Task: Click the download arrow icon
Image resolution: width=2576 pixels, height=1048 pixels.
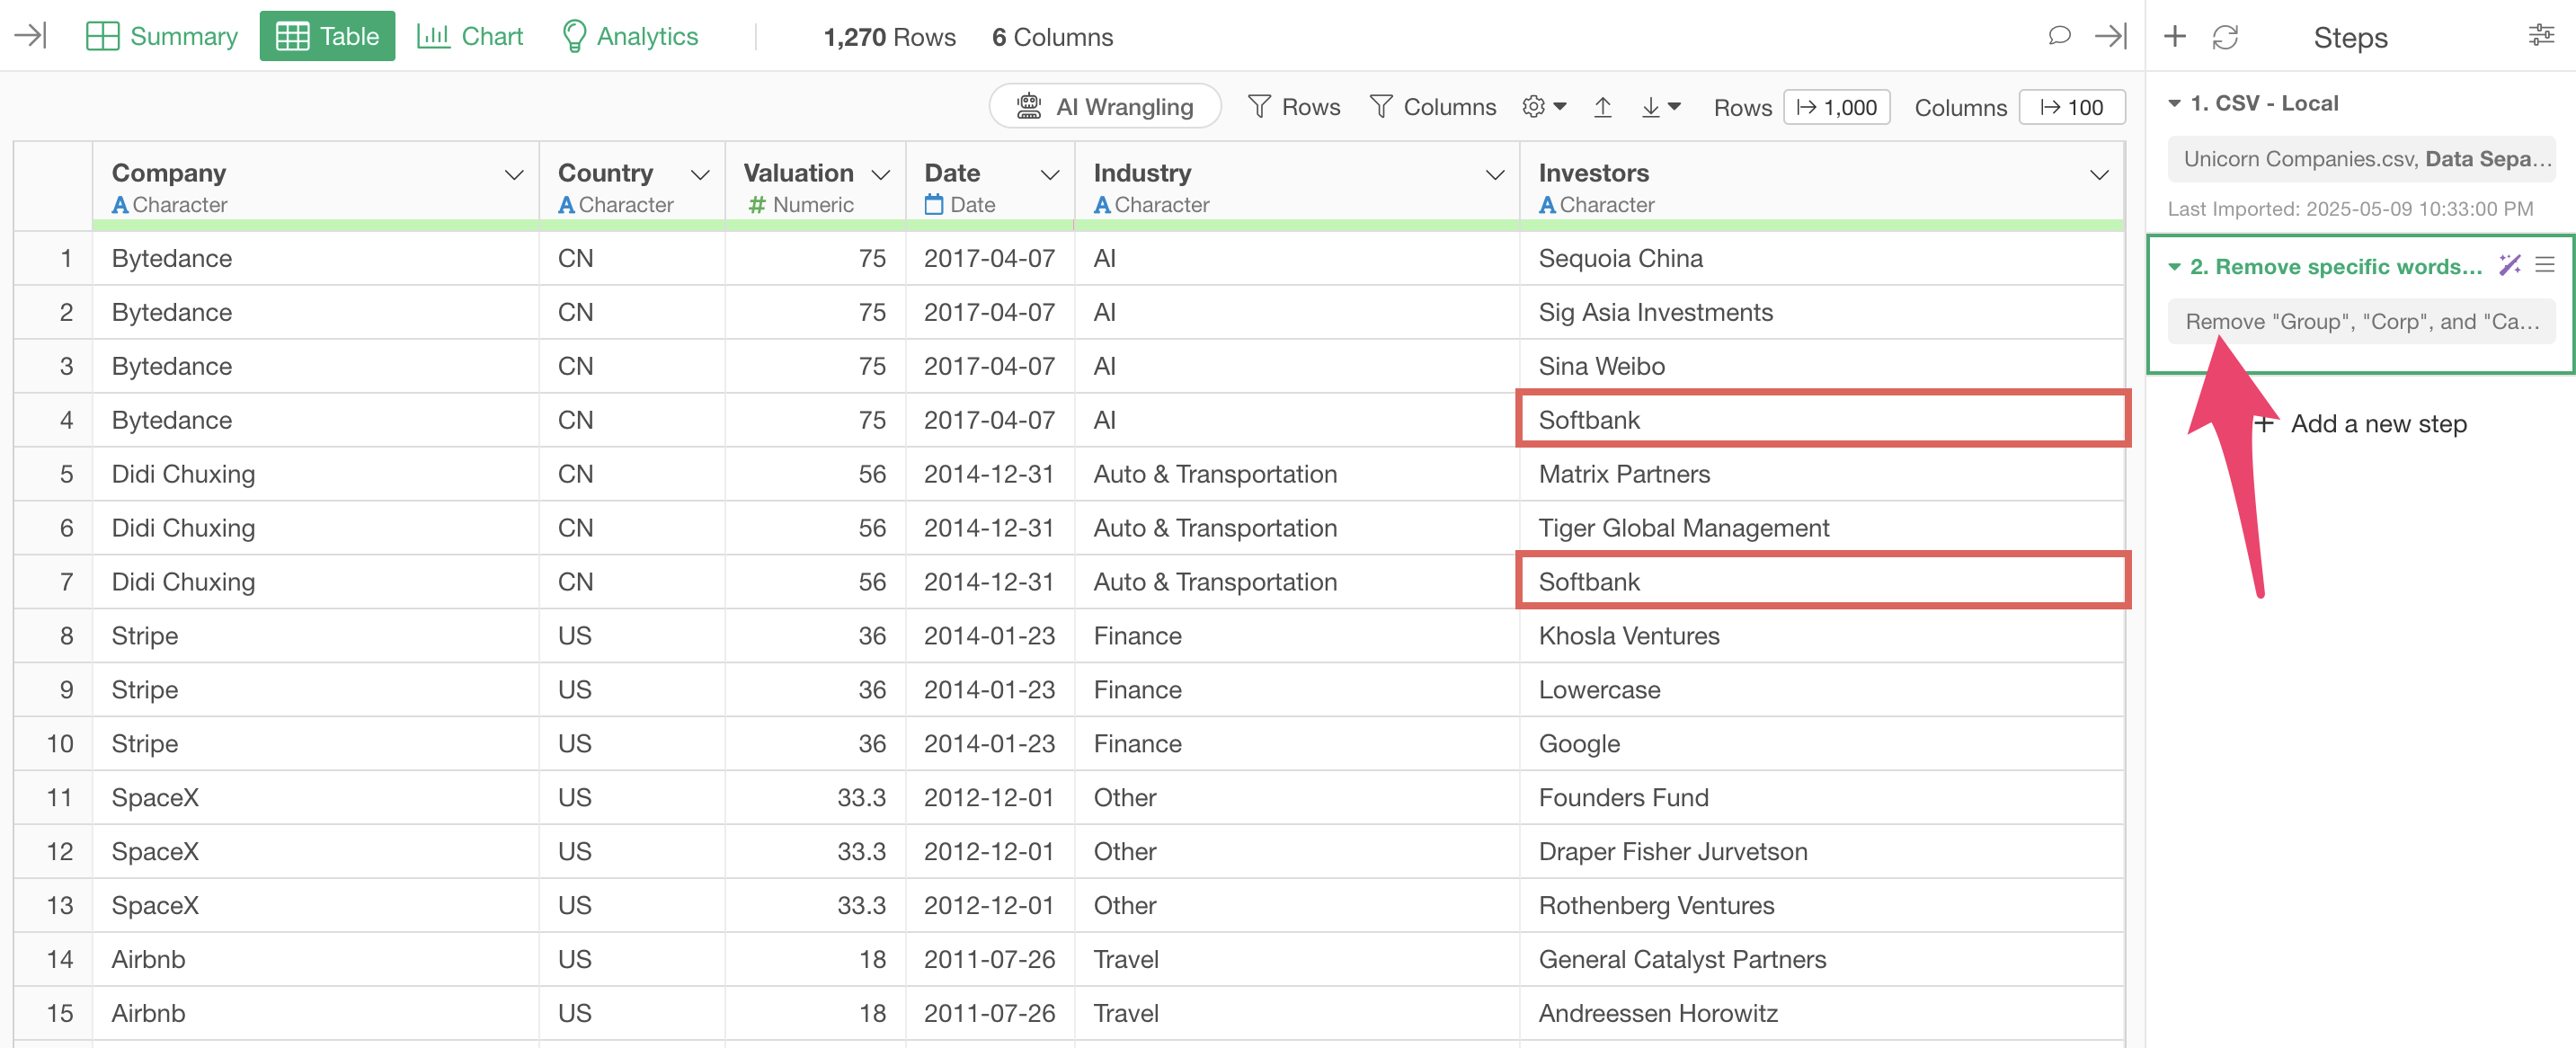Action: [x=1651, y=107]
